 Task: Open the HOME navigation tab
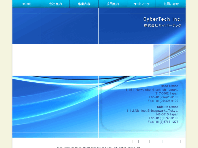[x=27, y=4]
